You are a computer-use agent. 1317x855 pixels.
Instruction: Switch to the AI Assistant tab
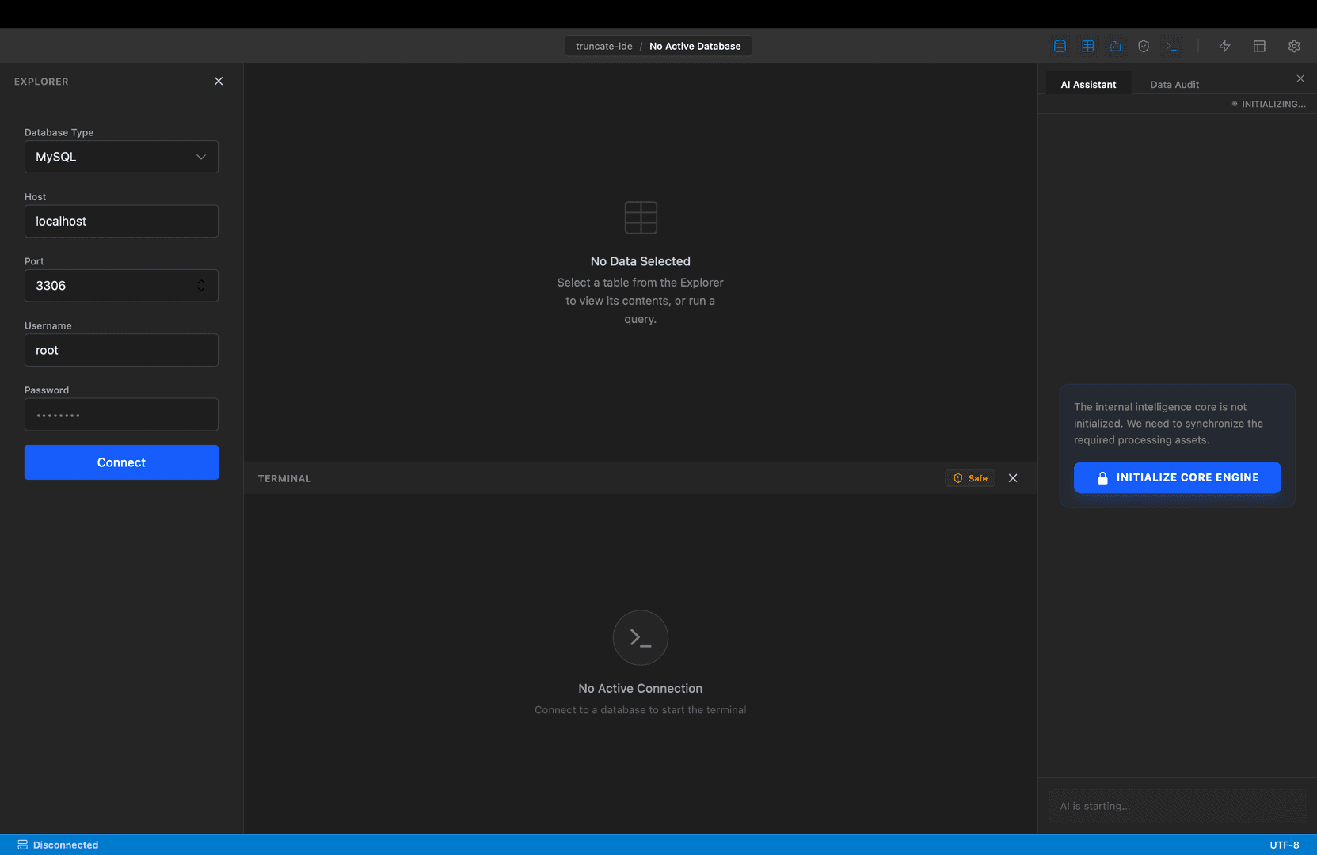(1088, 84)
